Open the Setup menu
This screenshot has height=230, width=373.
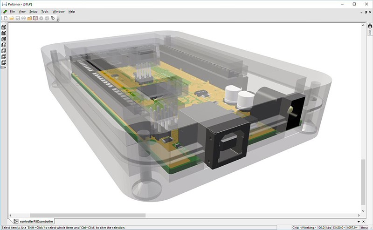pos(33,11)
